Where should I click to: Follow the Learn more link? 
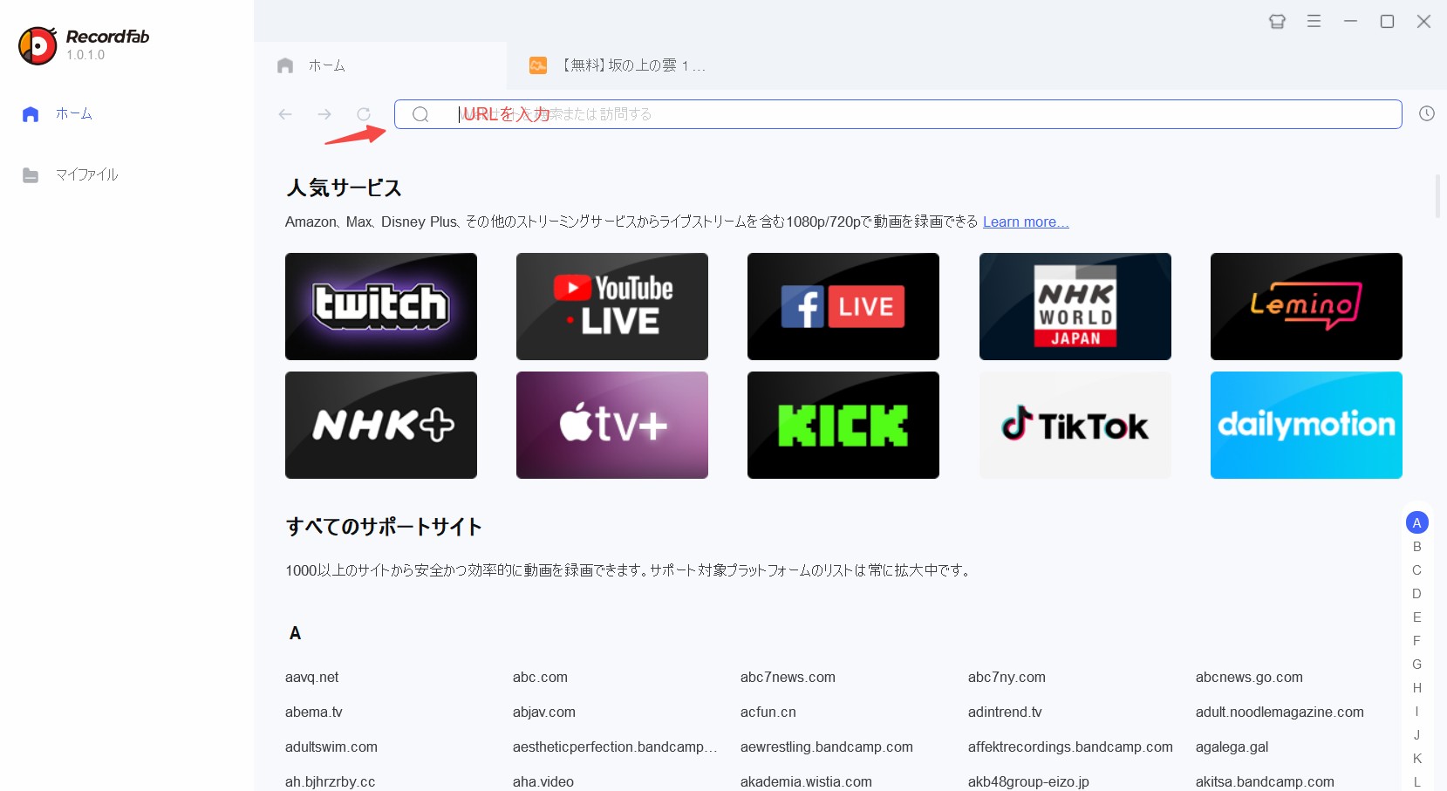point(1026,222)
